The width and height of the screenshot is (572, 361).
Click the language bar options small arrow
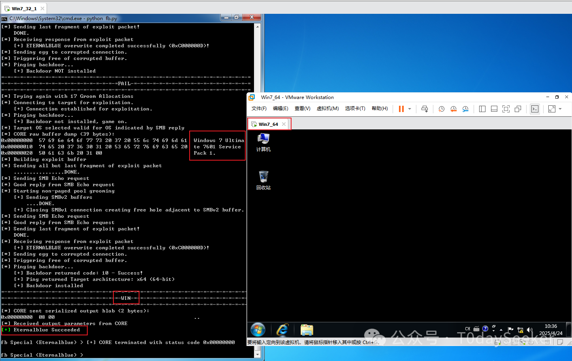[494, 331]
